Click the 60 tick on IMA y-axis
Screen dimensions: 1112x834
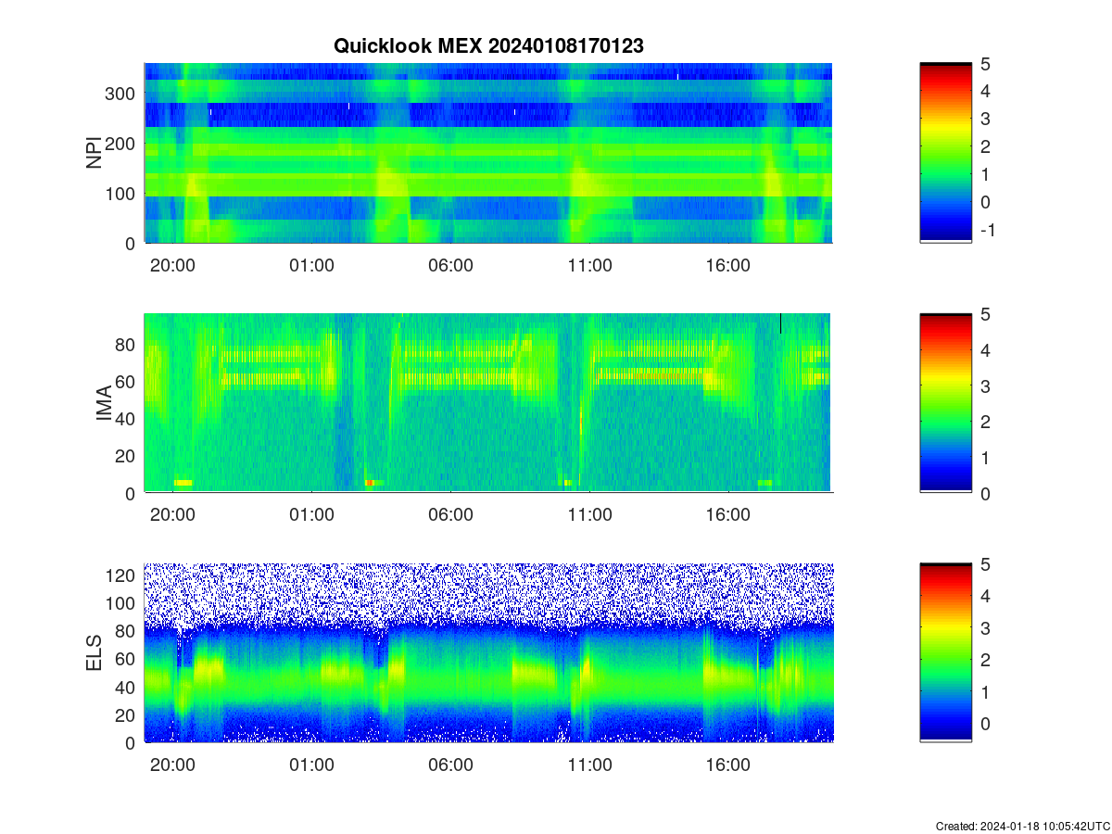126,381
